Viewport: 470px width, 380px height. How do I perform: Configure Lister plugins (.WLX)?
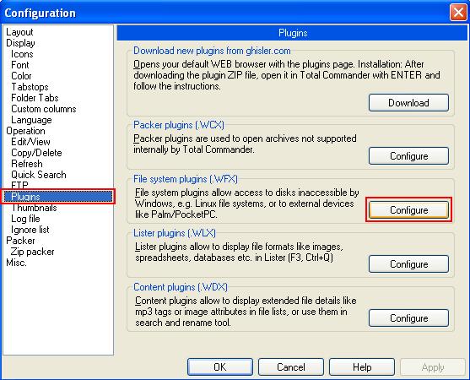(x=408, y=264)
